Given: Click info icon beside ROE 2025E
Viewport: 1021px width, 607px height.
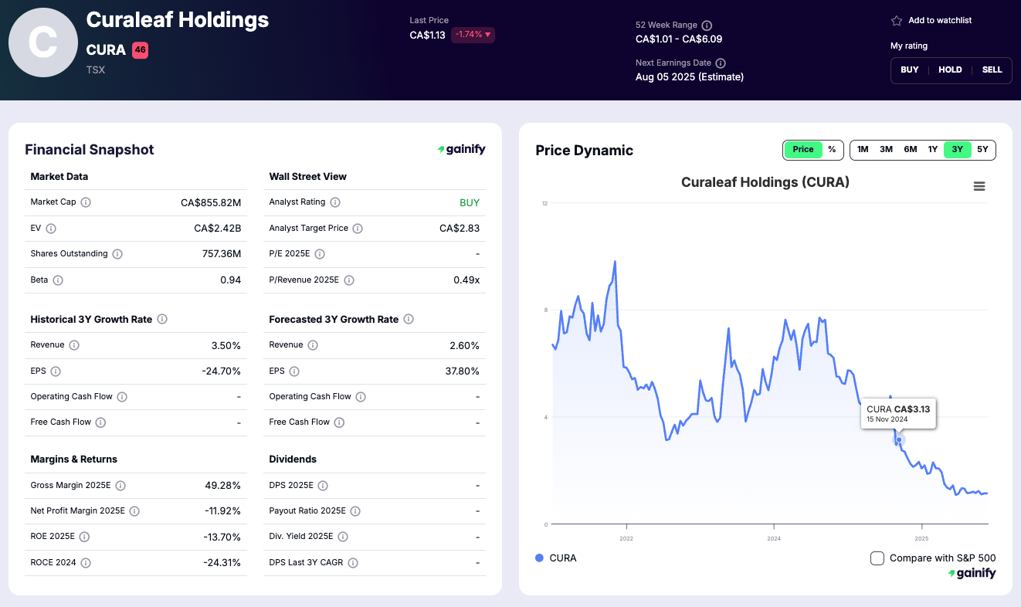Looking at the screenshot, I should [85, 537].
